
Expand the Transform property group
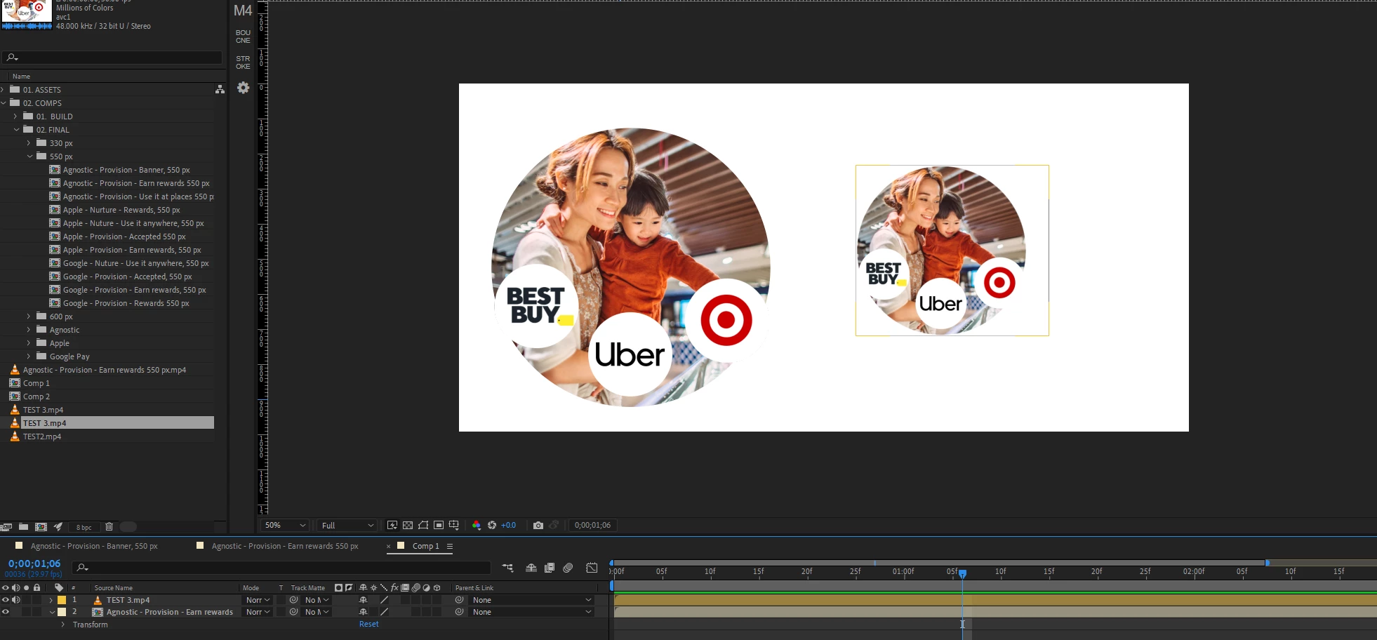point(63,625)
